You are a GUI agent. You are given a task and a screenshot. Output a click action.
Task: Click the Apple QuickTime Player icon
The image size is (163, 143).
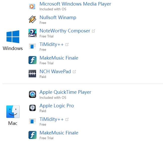(x=32, y=94)
